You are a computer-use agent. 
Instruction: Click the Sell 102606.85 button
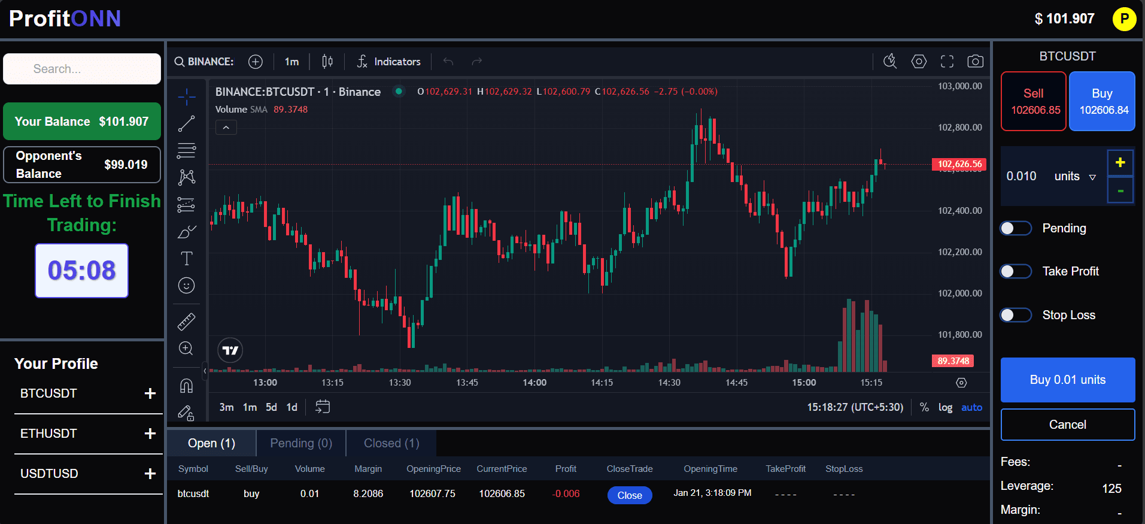tap(1034, 101)
